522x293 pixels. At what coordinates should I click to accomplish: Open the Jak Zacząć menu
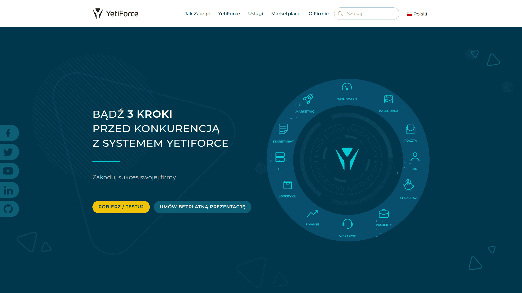(197, 14)
